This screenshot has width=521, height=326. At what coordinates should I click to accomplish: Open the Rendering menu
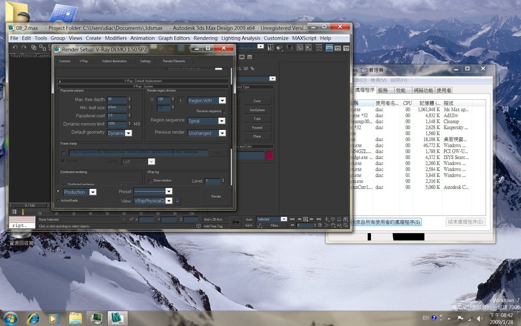click(206, 38)
